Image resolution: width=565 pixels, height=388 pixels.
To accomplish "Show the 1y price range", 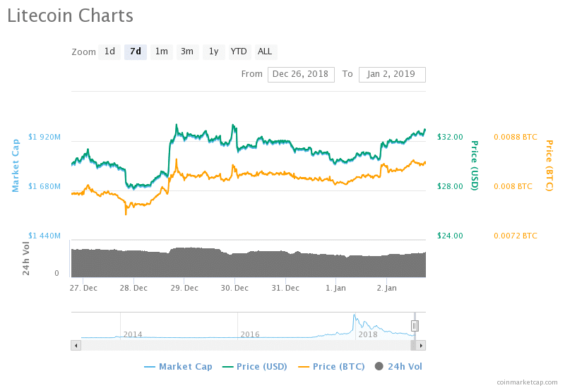I will [214, 51].
